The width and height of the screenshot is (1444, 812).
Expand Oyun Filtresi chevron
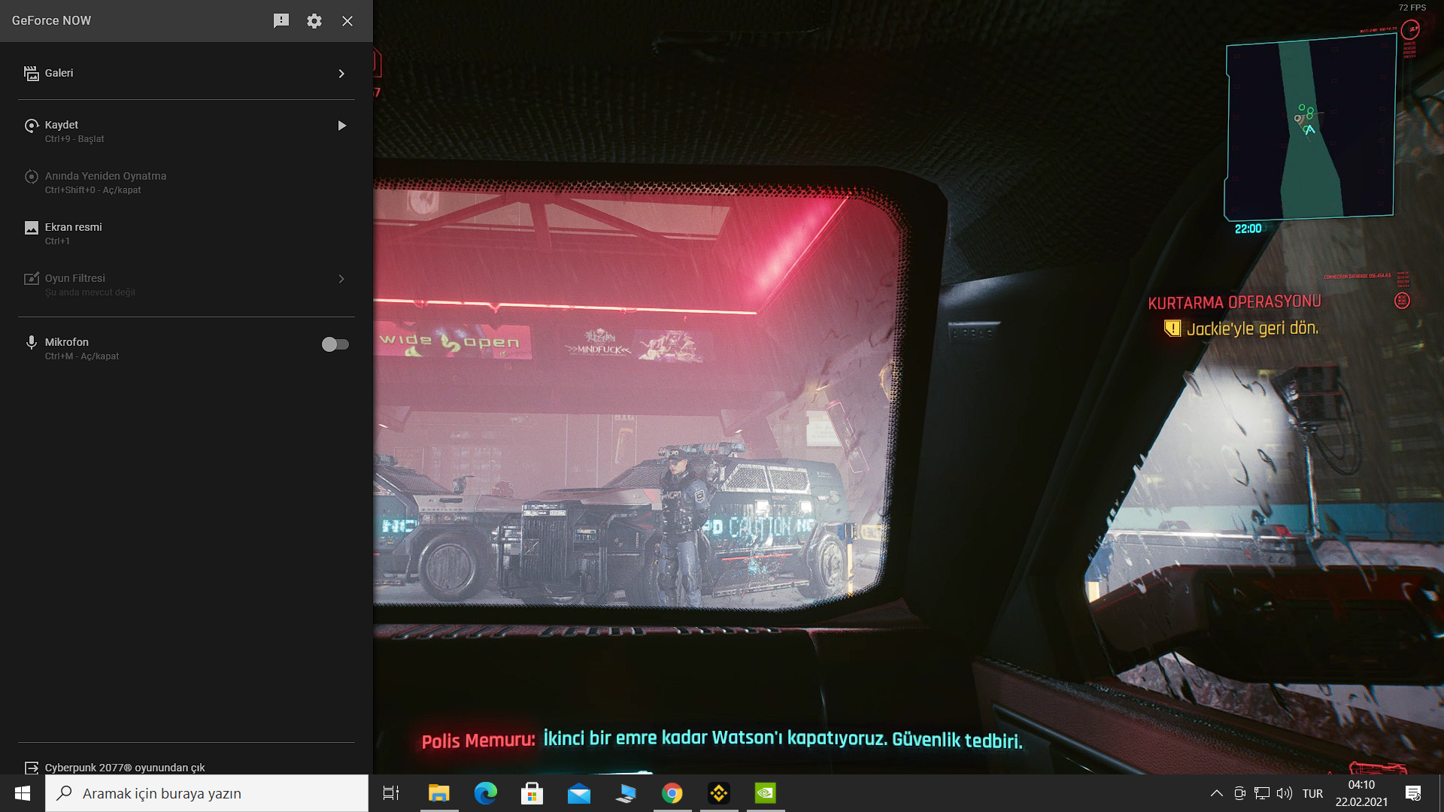point(341,279)
